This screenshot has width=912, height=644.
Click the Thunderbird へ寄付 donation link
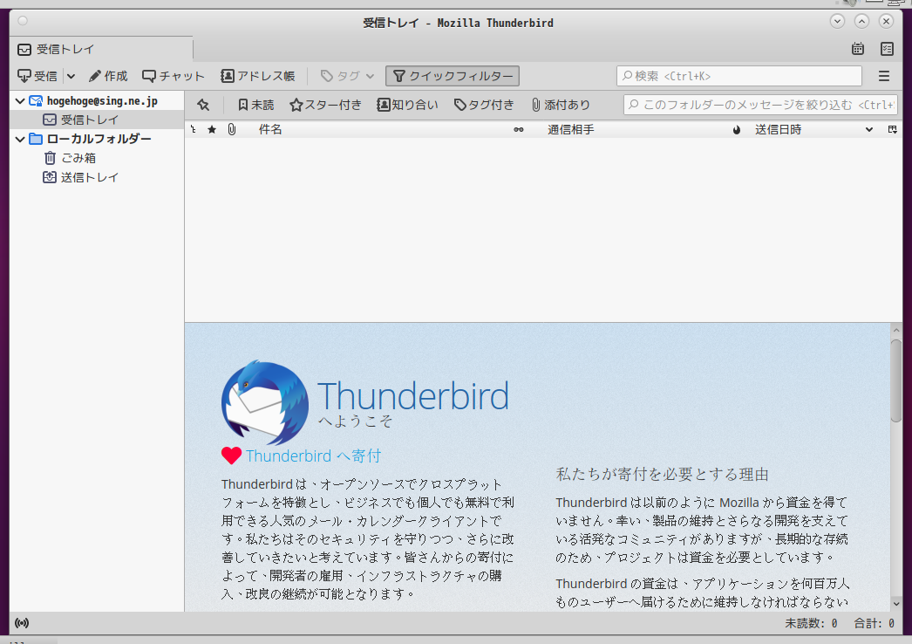314,456
